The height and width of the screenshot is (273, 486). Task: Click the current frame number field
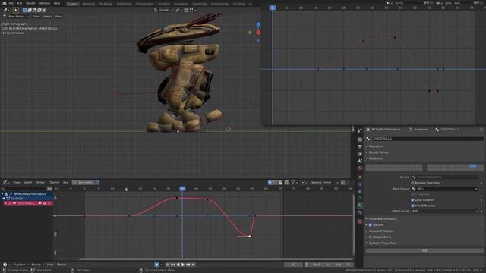point(294,265)
